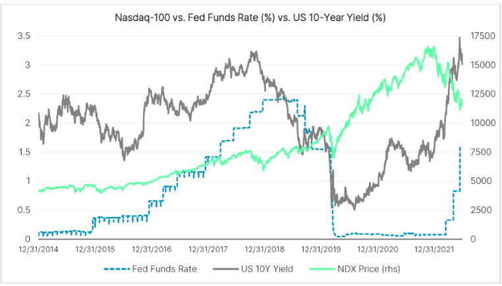502x286 pixels.
Task: Click the 2500 label on right axis
Action: [480, 210]
